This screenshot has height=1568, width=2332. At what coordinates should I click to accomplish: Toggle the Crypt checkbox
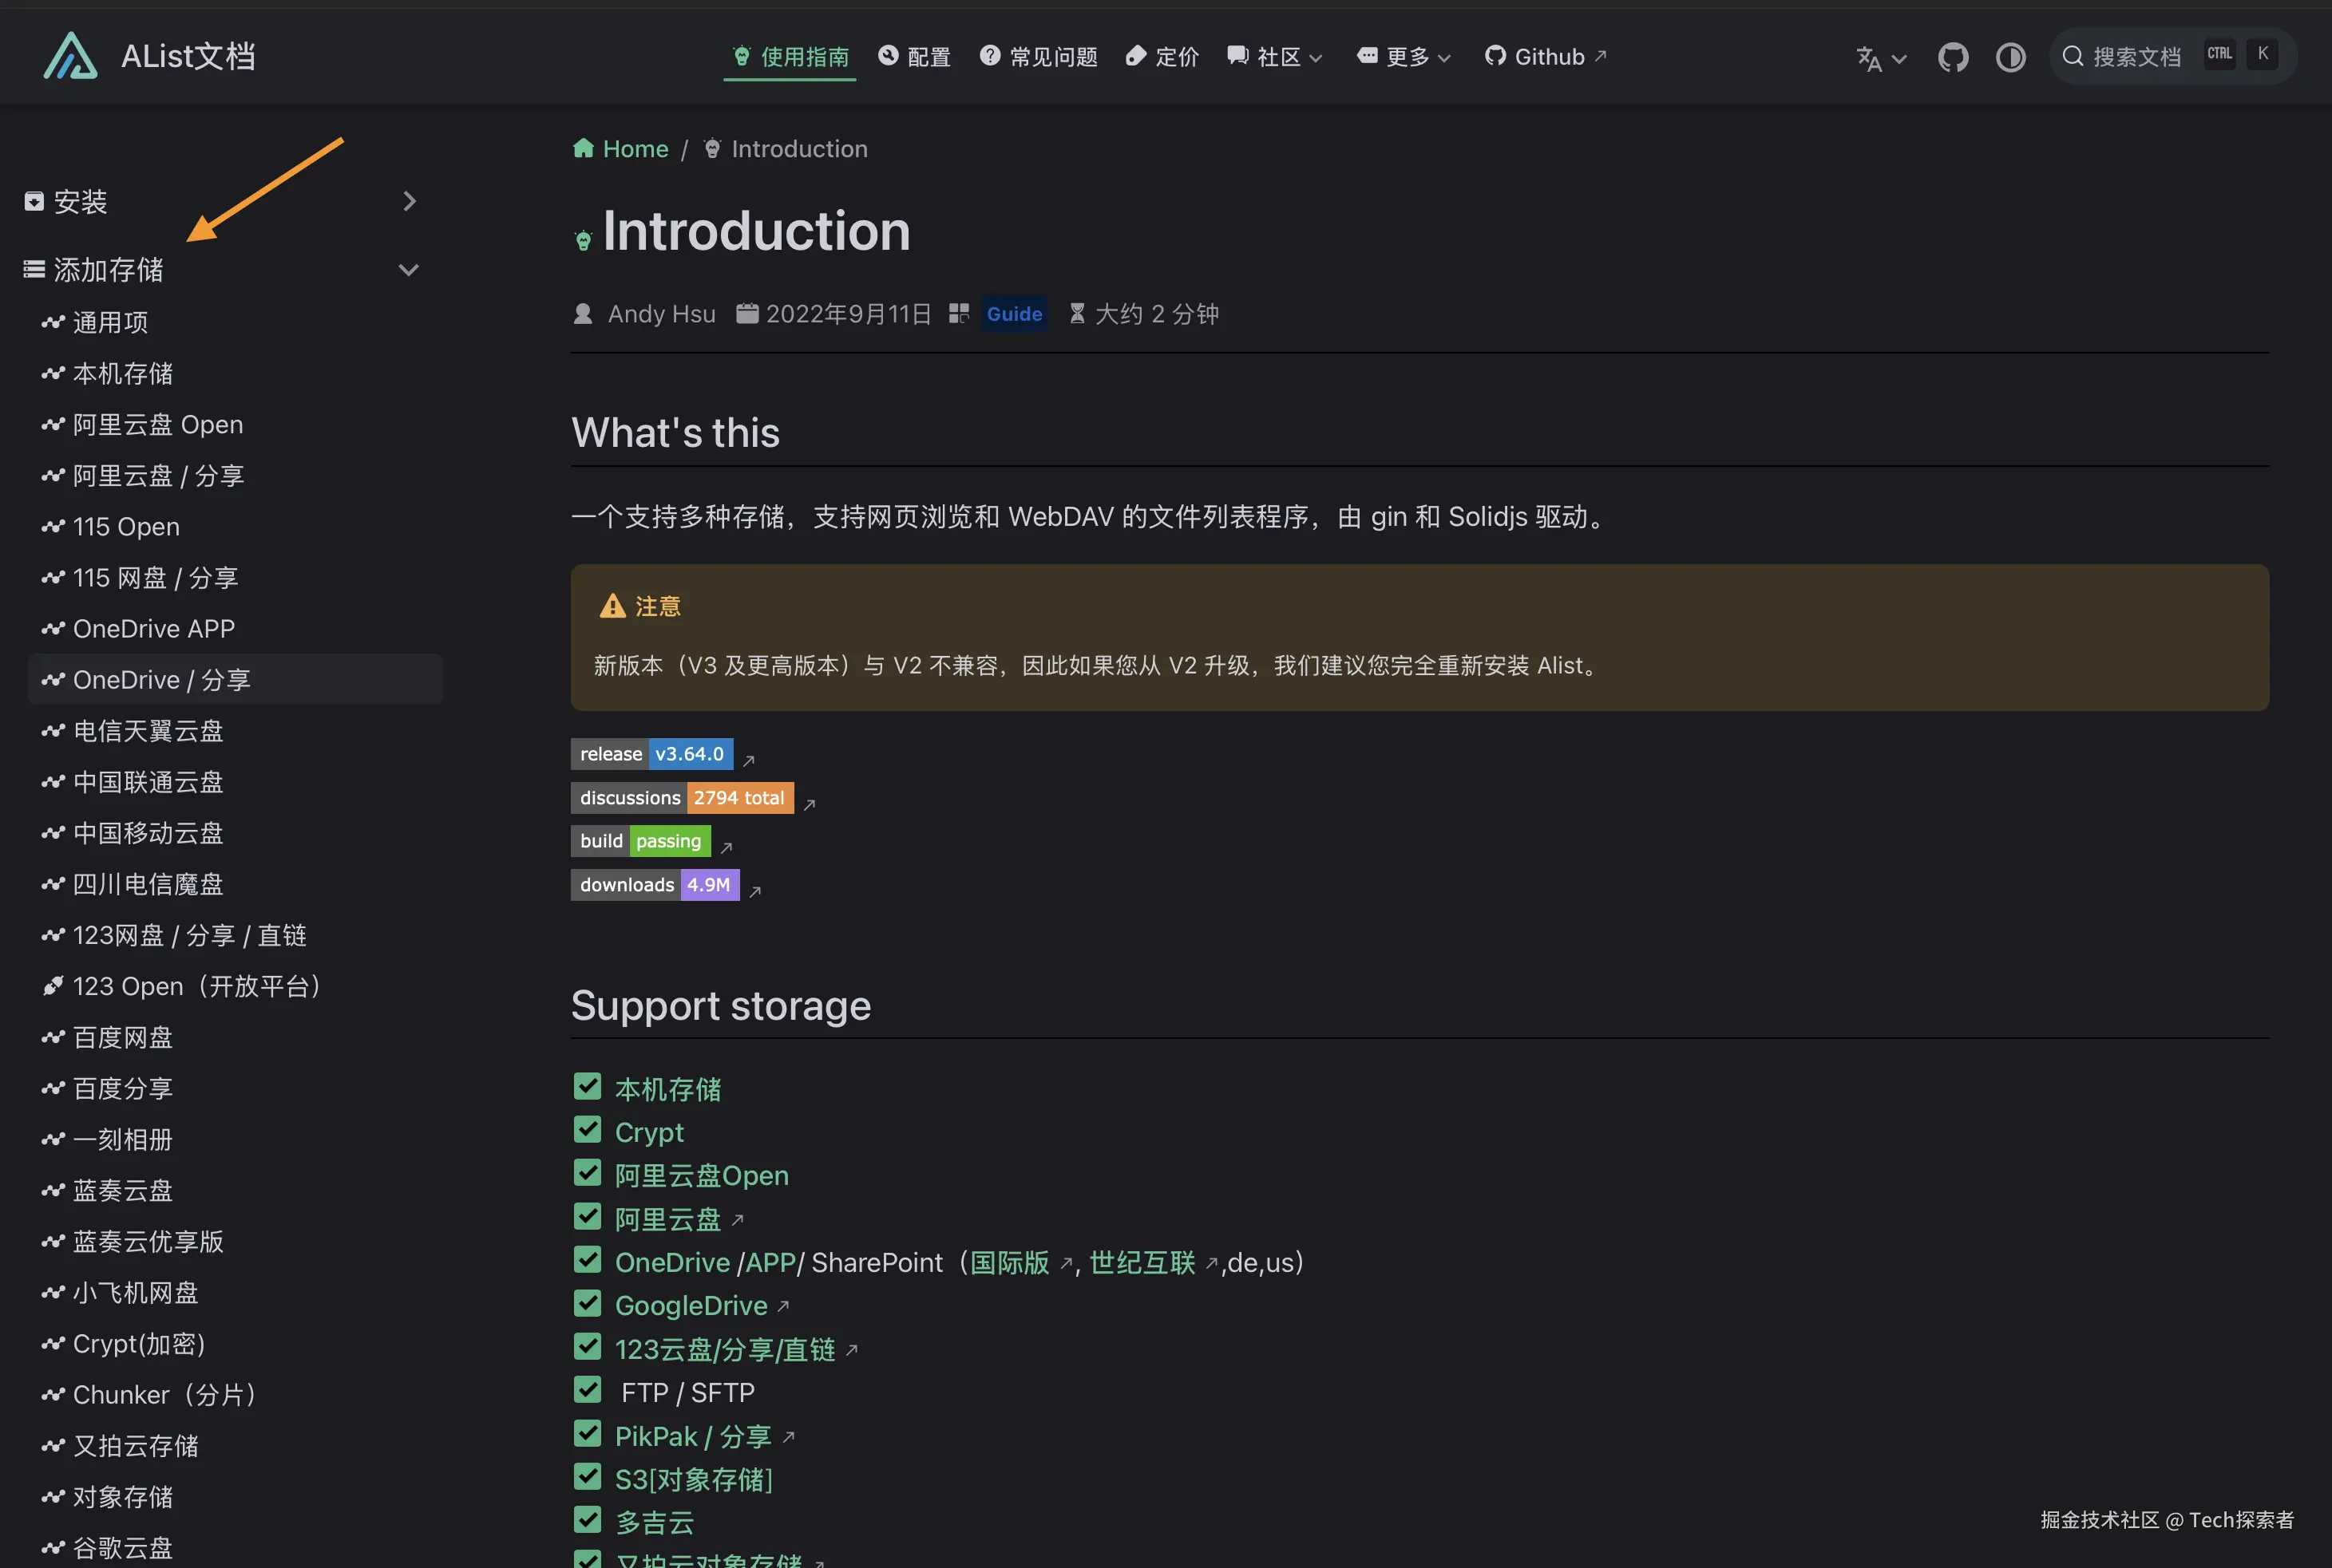click(588, 1130)
